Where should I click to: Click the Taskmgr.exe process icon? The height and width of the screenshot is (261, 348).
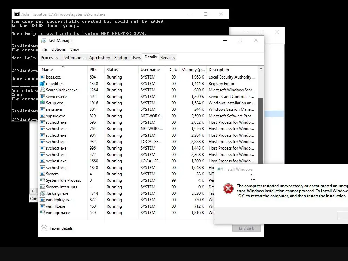[42, 193]
